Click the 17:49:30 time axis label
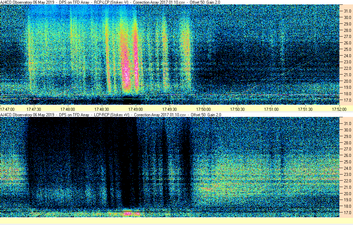 pos(169,109)
